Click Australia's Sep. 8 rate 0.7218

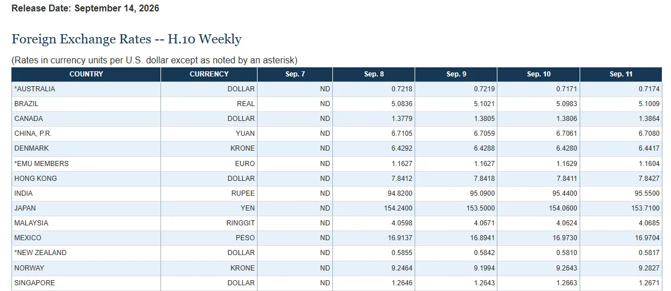374,90
